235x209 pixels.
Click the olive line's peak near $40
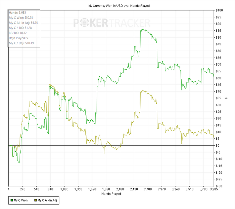[142, 91]
